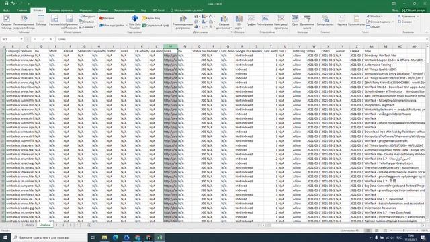Open Recommended PivotTables button

pyautogui.click(x=24, y=22)
